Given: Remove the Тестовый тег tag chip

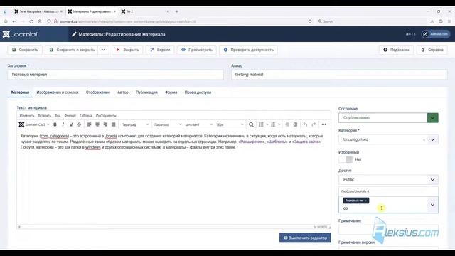Looking at the screenshot, I should coord(366,201).
